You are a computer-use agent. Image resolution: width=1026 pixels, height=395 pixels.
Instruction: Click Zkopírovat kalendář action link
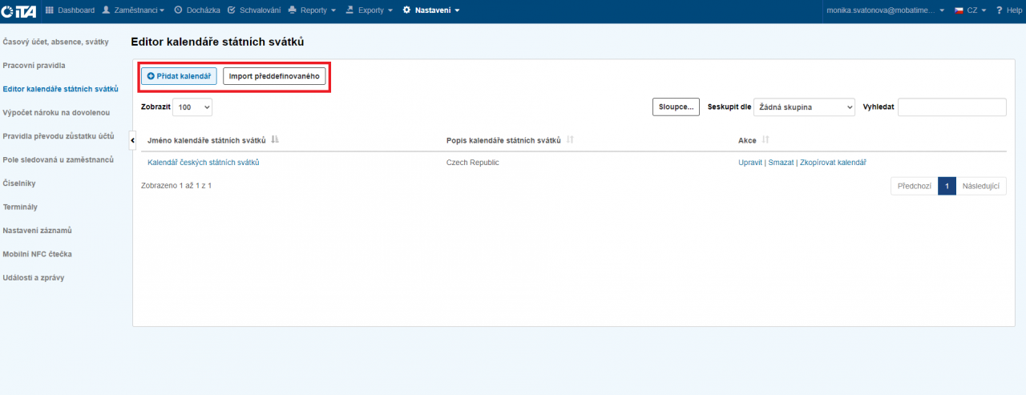(833, 163)
